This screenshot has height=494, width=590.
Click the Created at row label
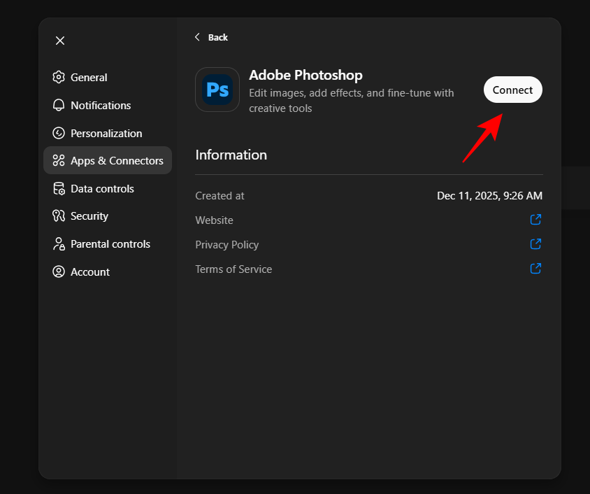coord(220,196)
